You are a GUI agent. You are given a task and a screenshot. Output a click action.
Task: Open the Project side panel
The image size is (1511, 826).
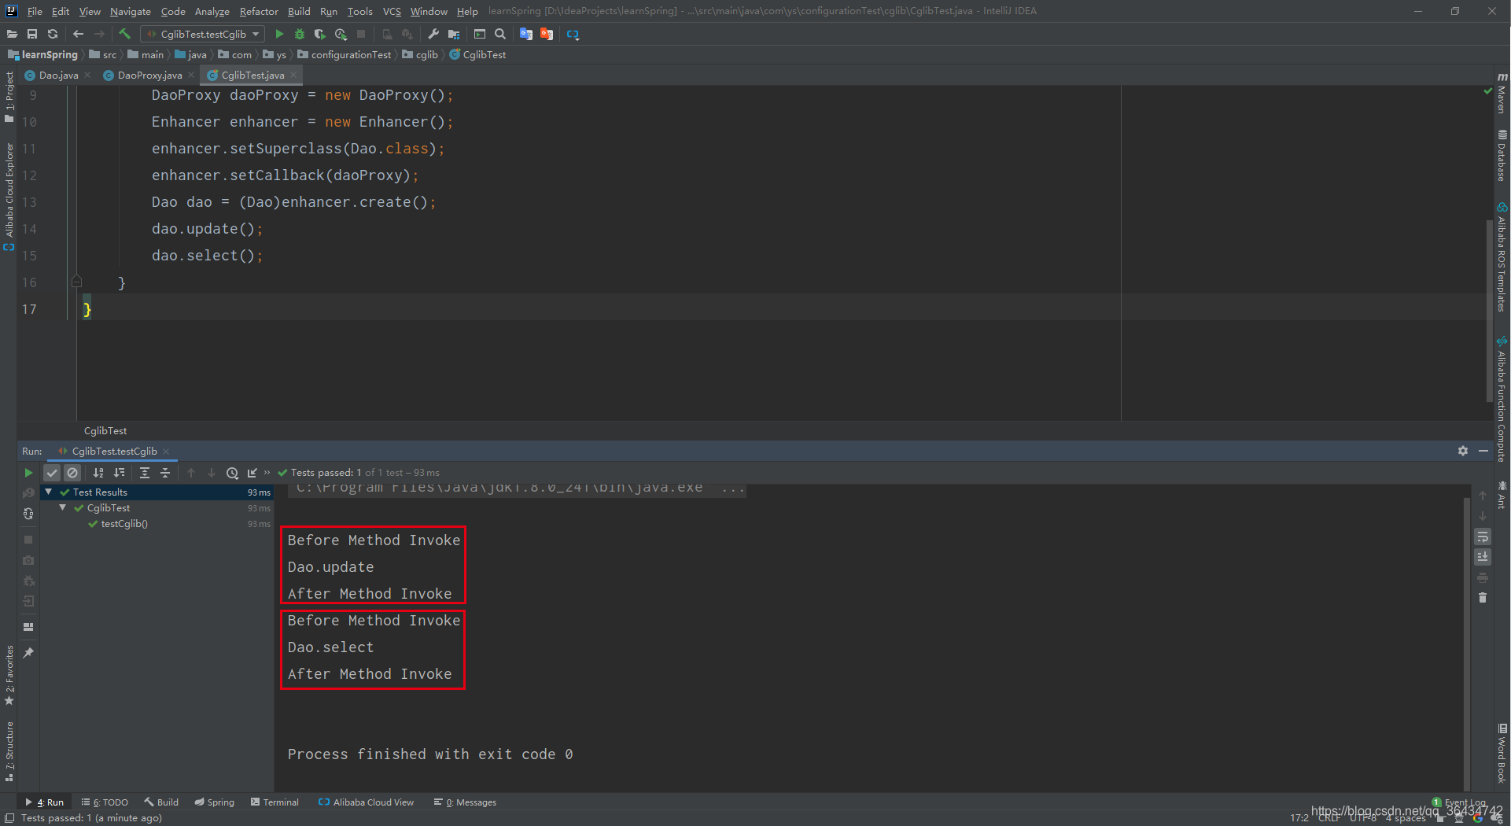click(9, 97)
